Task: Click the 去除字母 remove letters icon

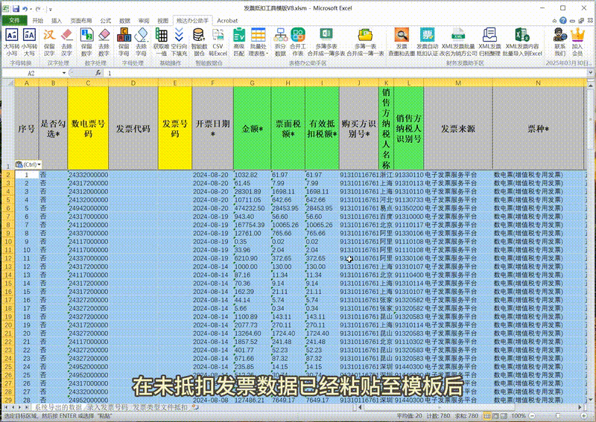Action: click(142, 35)
